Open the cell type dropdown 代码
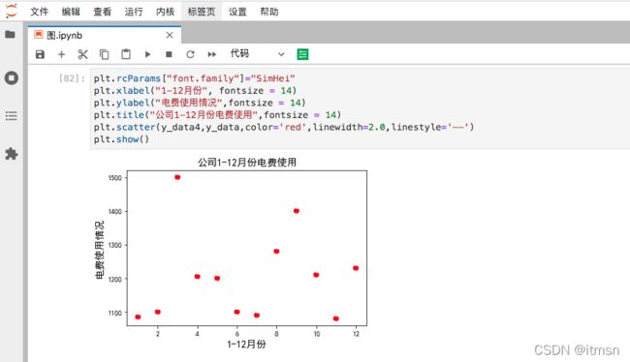 point(257,54)
